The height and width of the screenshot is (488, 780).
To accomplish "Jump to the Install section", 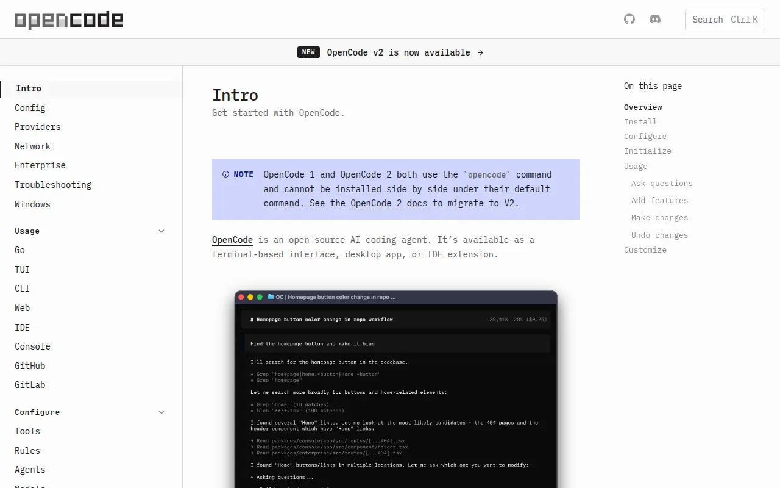I will 640,121.
